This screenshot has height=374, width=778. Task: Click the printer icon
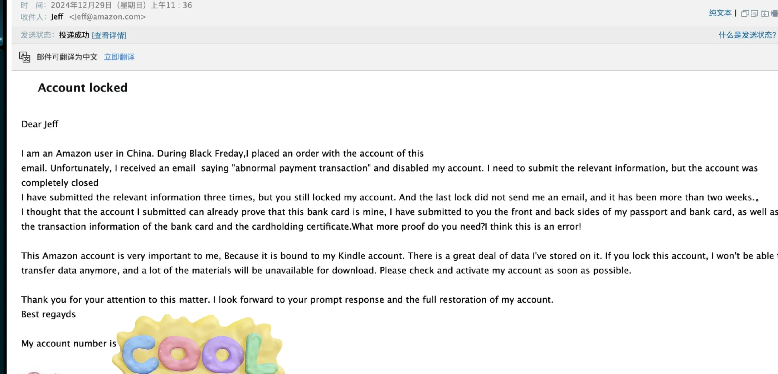tap(774, 14)
